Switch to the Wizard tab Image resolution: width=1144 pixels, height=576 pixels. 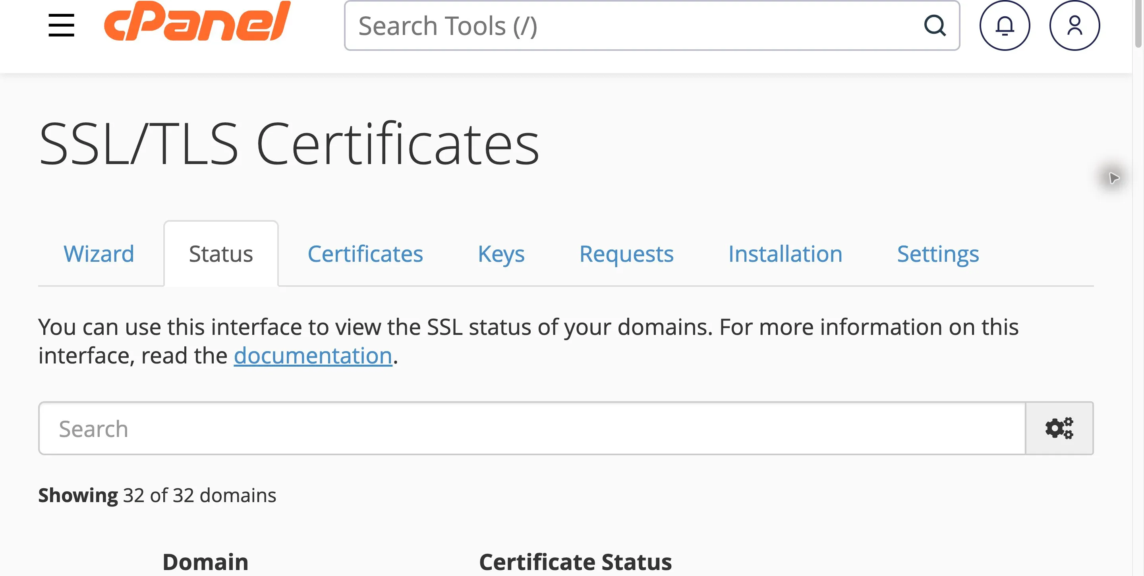coord(99,254)
